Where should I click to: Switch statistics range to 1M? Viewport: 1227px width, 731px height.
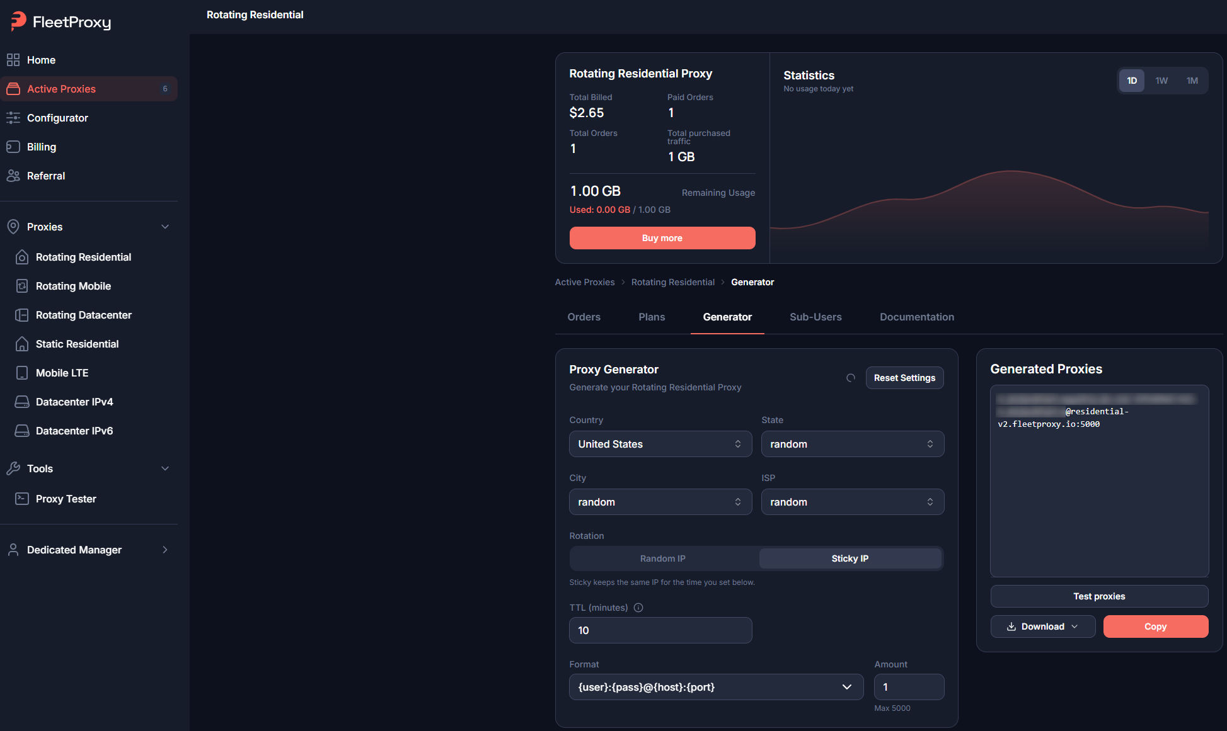point(1192,81)
